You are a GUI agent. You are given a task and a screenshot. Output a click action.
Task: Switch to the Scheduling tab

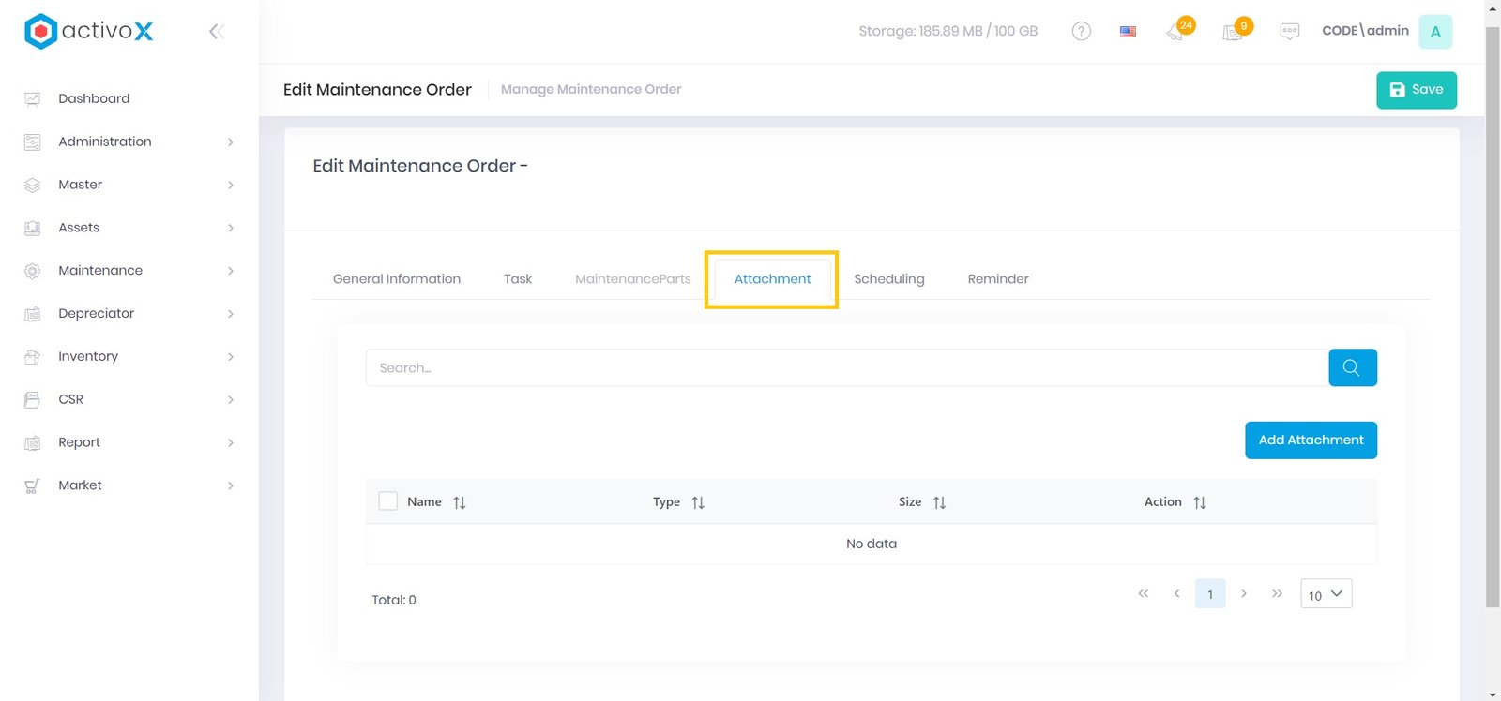coord(888,279)
